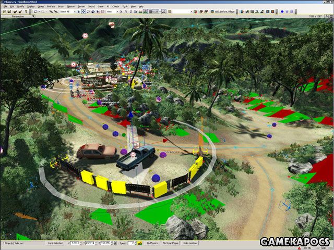Click the blue figure icon in toolbar
This screenshot has width=334, height=250.
(x=287, y=11)
